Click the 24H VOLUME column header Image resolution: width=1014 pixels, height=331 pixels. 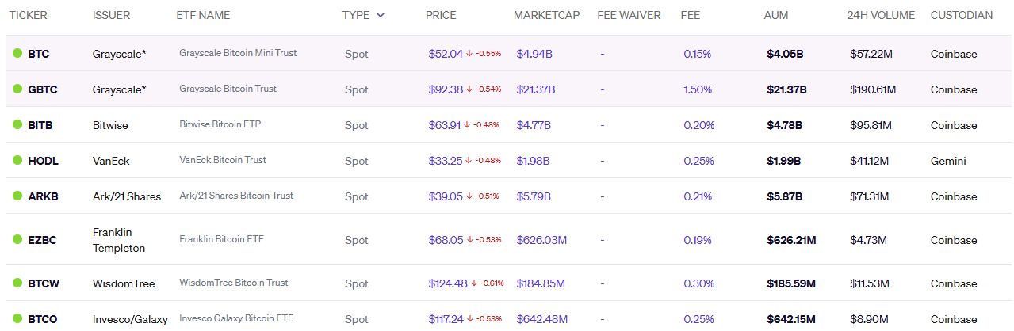(881, 15)
